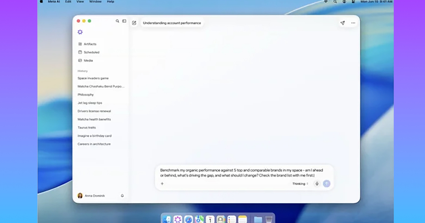
Task: Click the search magnifier in the sidebar header
Action: (118, 21)
